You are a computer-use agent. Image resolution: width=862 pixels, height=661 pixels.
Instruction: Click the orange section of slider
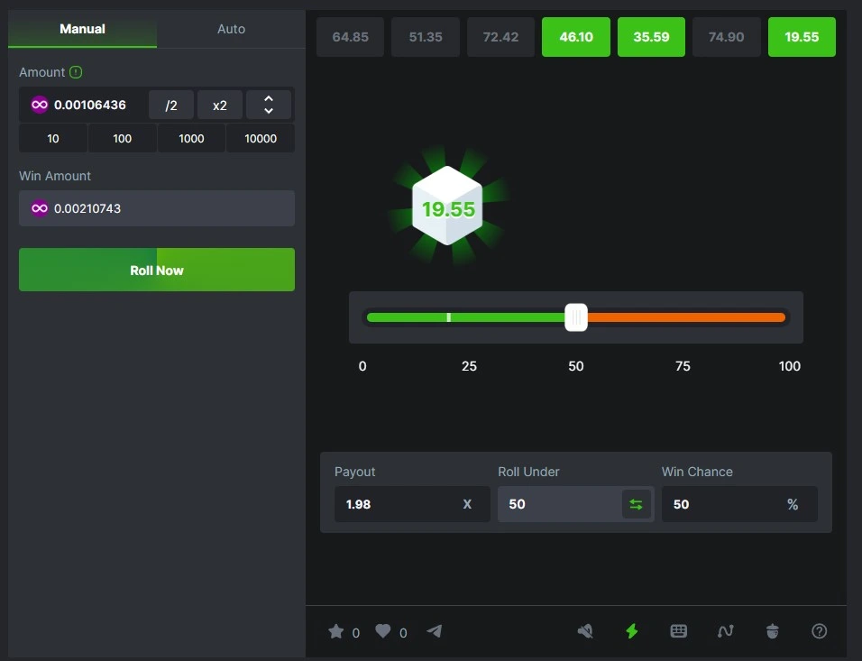coord(686,317)
